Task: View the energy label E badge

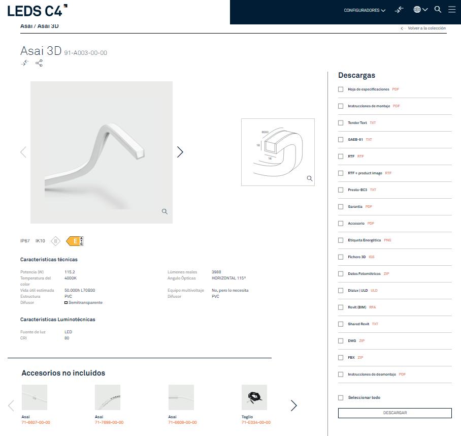Action: [75, 241]
